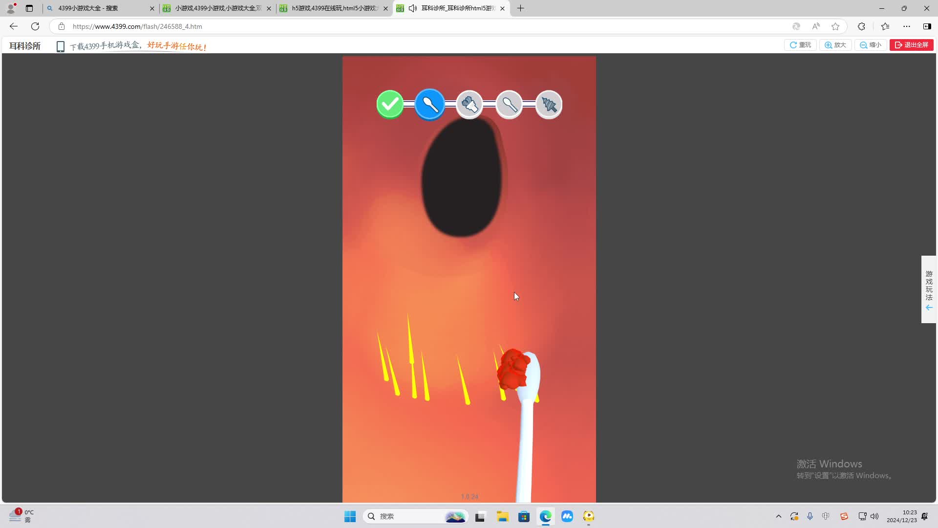Toggle the system volume icon

point(874,516)
